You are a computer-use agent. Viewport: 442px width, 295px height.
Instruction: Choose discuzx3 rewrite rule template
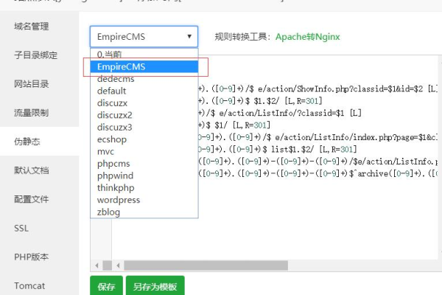pos(115,127)
